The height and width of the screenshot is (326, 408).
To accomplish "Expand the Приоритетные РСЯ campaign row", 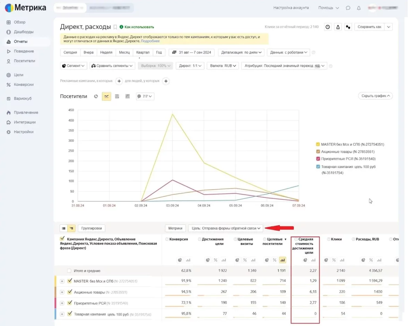I will pos(62,303).
